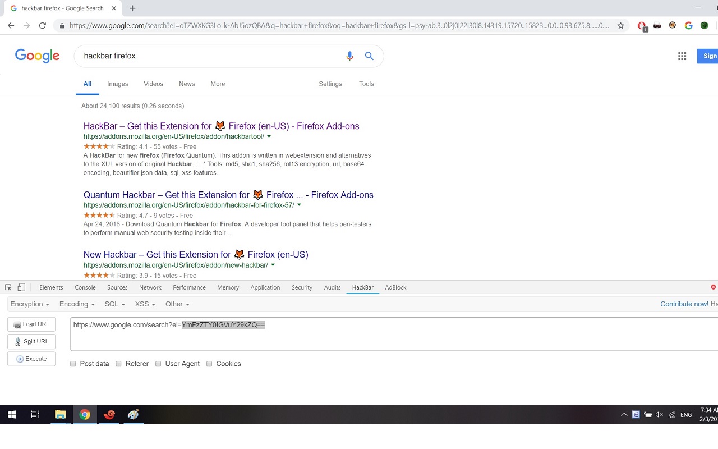Click the browser address bar URL

pyautogui.click(x=339, y=25)
